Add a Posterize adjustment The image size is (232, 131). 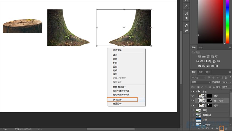coord(204,66)
